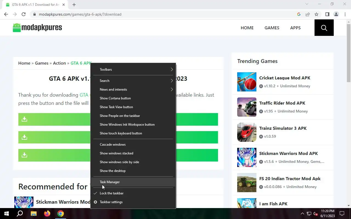The height and width of the screenshot is (219, 351).
Task: Open Cricket League Mod APK thumbnail
Action: [247, 82]
